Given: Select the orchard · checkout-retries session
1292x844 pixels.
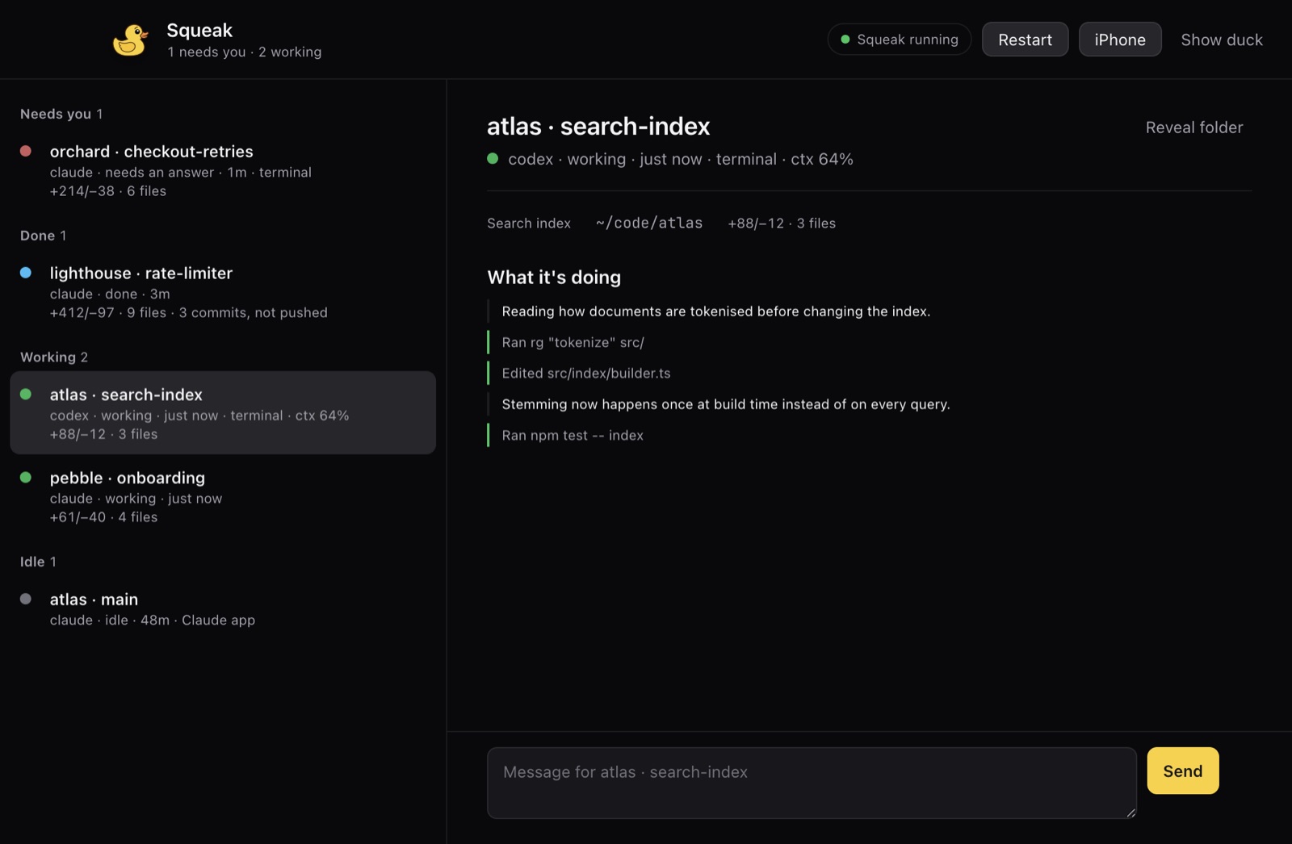Looking at the screenshot, I should 223,170.
